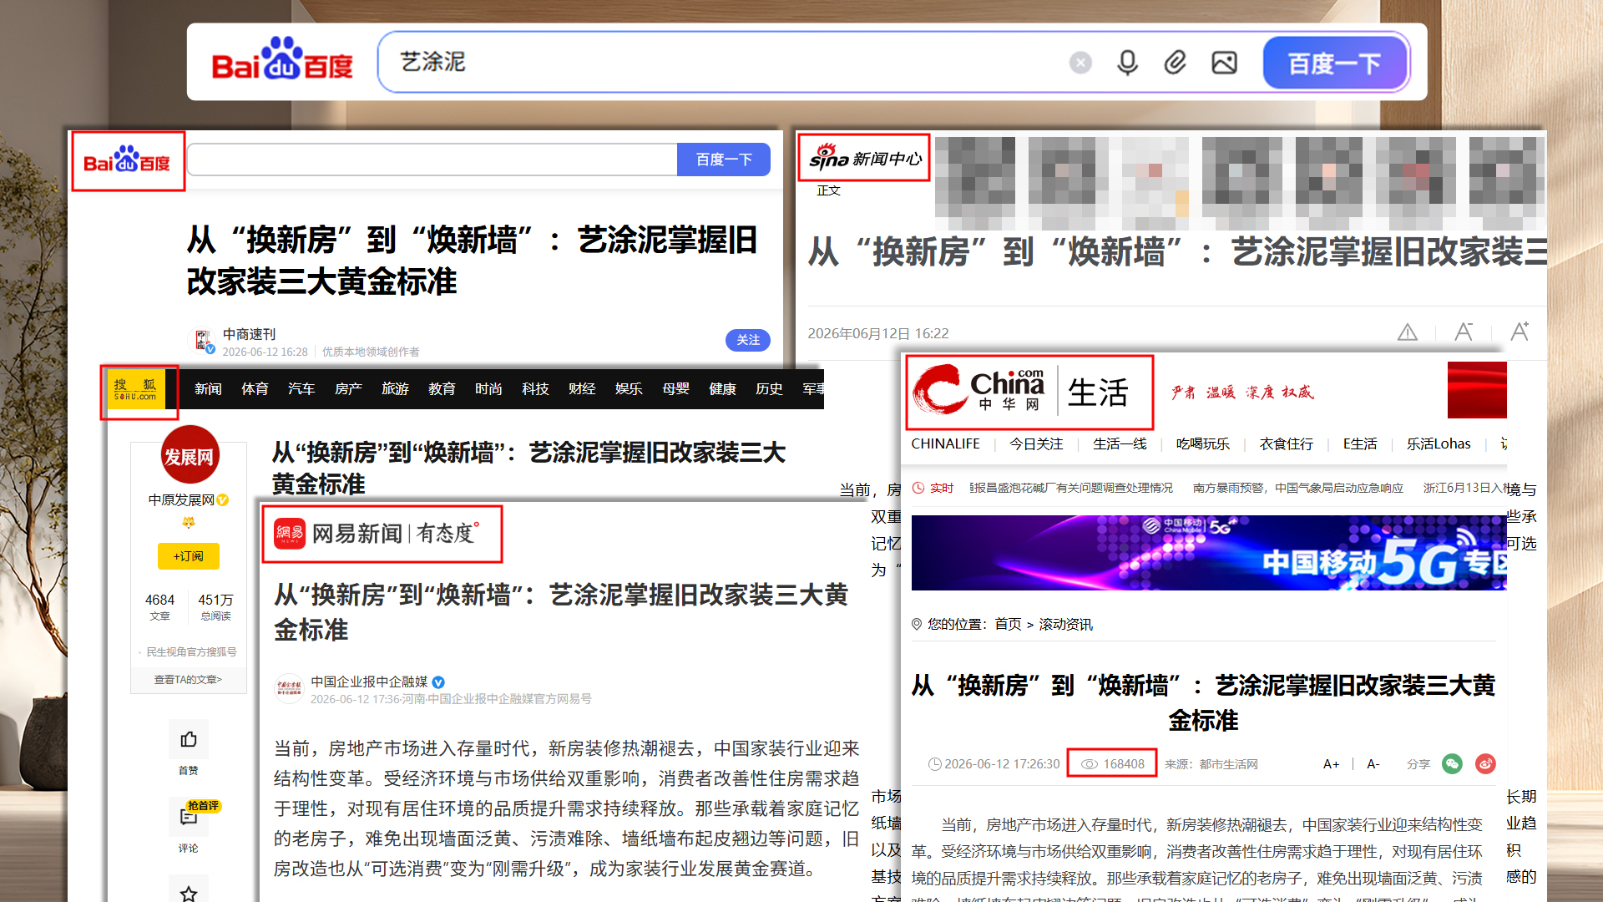Screen dimensions: 1603x902
Task: Open the CHINALIFE menu item
Action: [945, 443]
